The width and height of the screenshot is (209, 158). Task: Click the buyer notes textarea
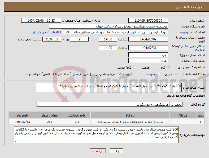[96, 135]
